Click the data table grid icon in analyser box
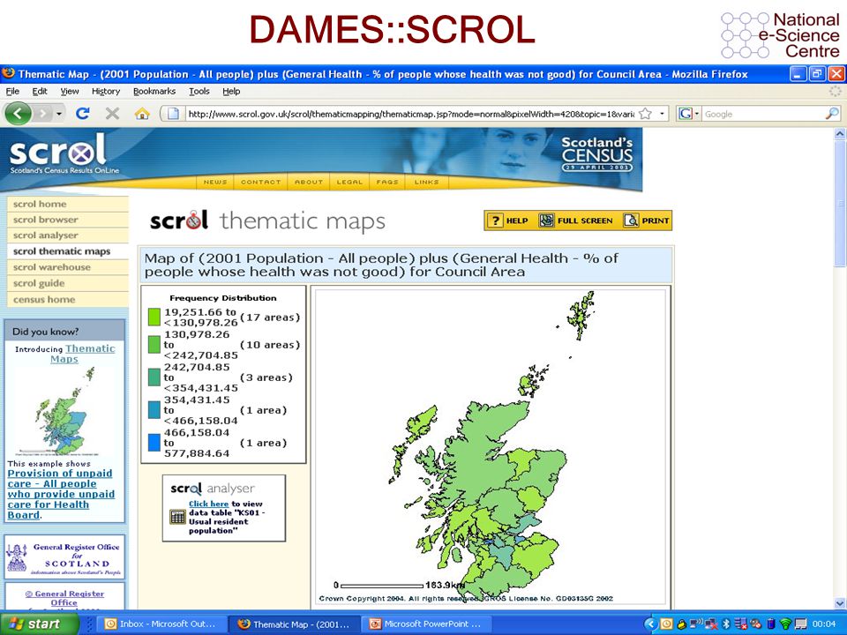Image resolution: width=847 pixels, height=635 pixels. 177,517
